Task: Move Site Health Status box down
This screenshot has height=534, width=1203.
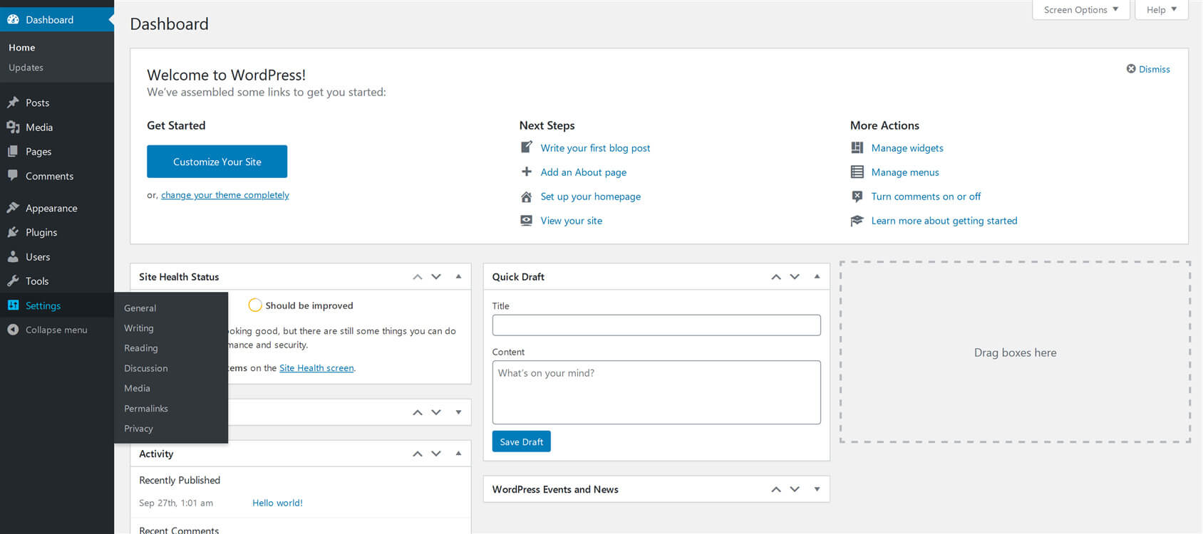Action: click(x=436, y=277)
